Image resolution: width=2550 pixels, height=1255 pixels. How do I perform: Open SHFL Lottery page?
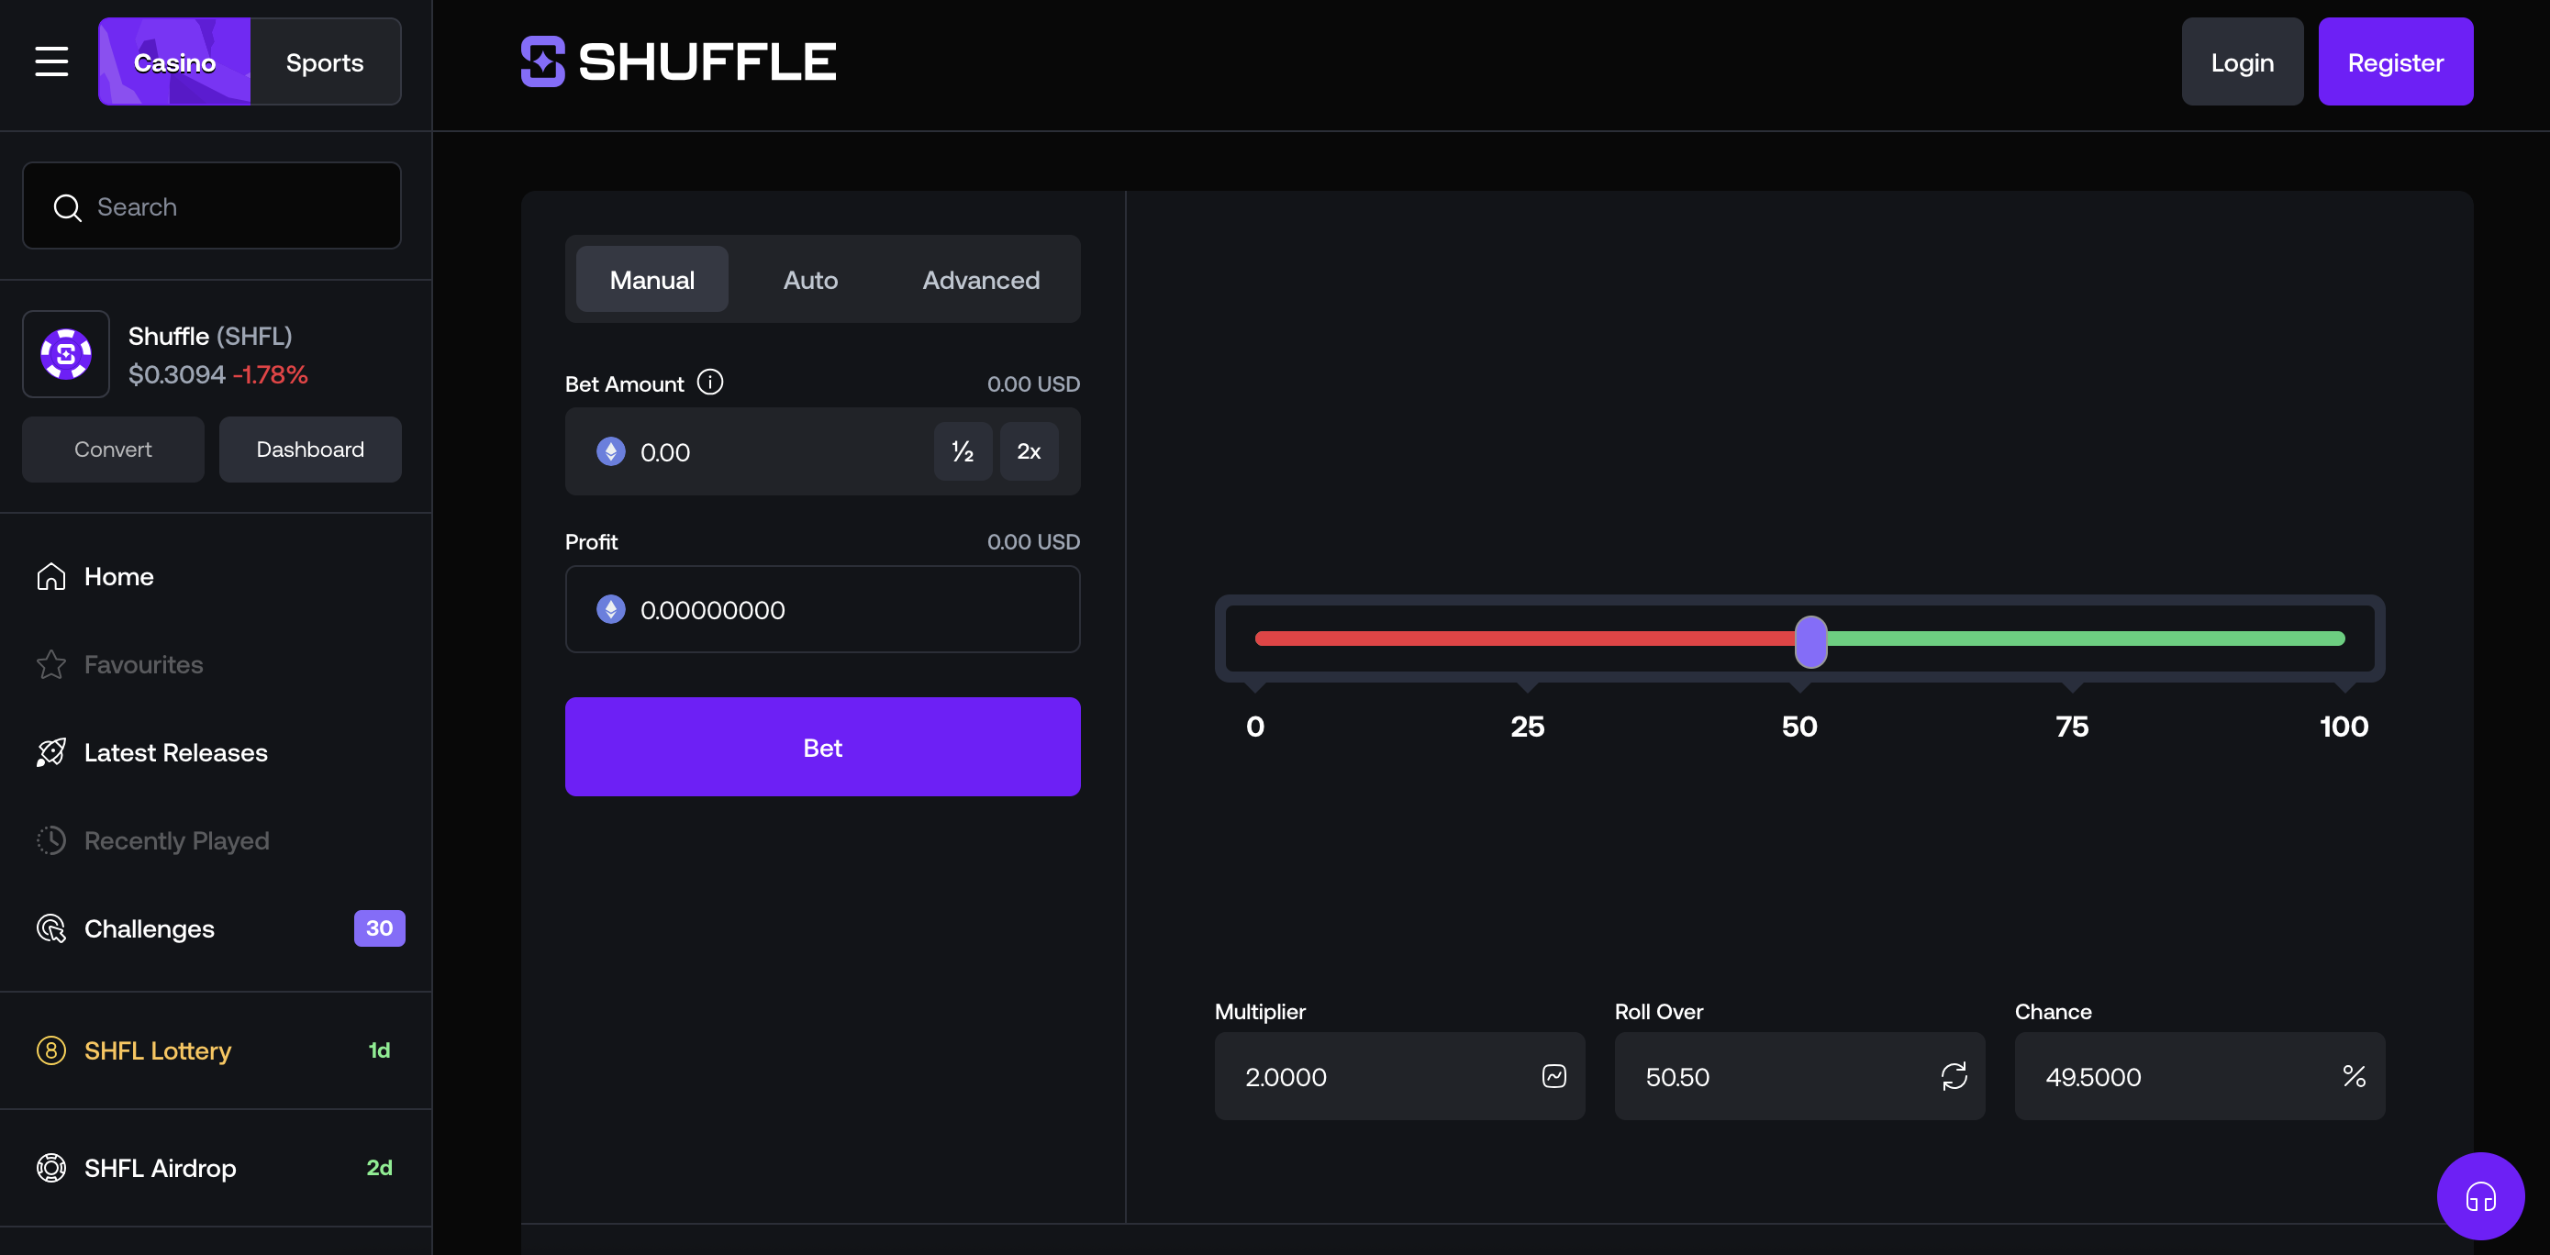[x=216, y=1050]
